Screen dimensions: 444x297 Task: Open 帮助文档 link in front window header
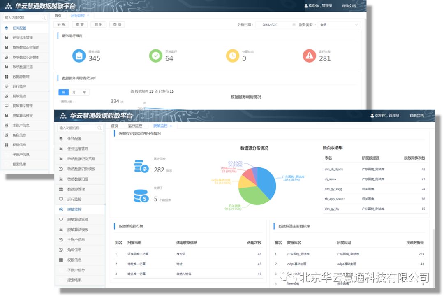pyautogui.click(x=417, y=116)
